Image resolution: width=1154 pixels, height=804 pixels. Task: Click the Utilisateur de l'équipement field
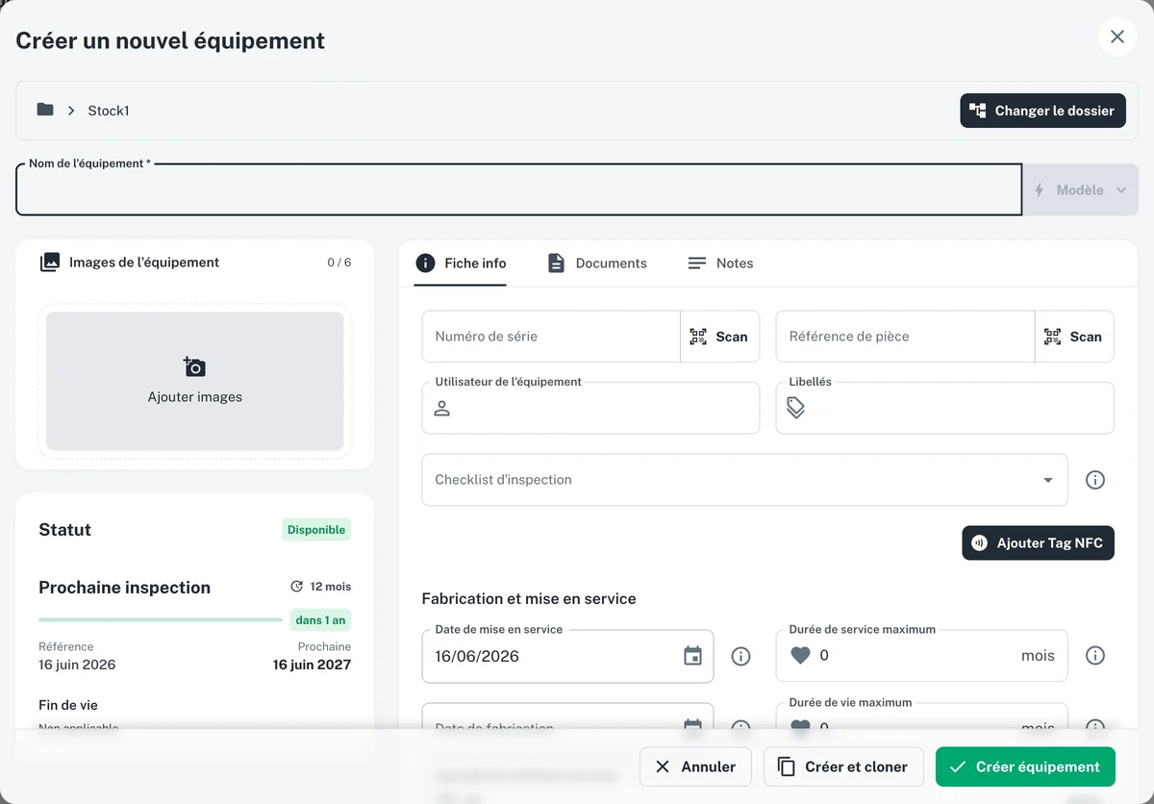pos(590,408)
